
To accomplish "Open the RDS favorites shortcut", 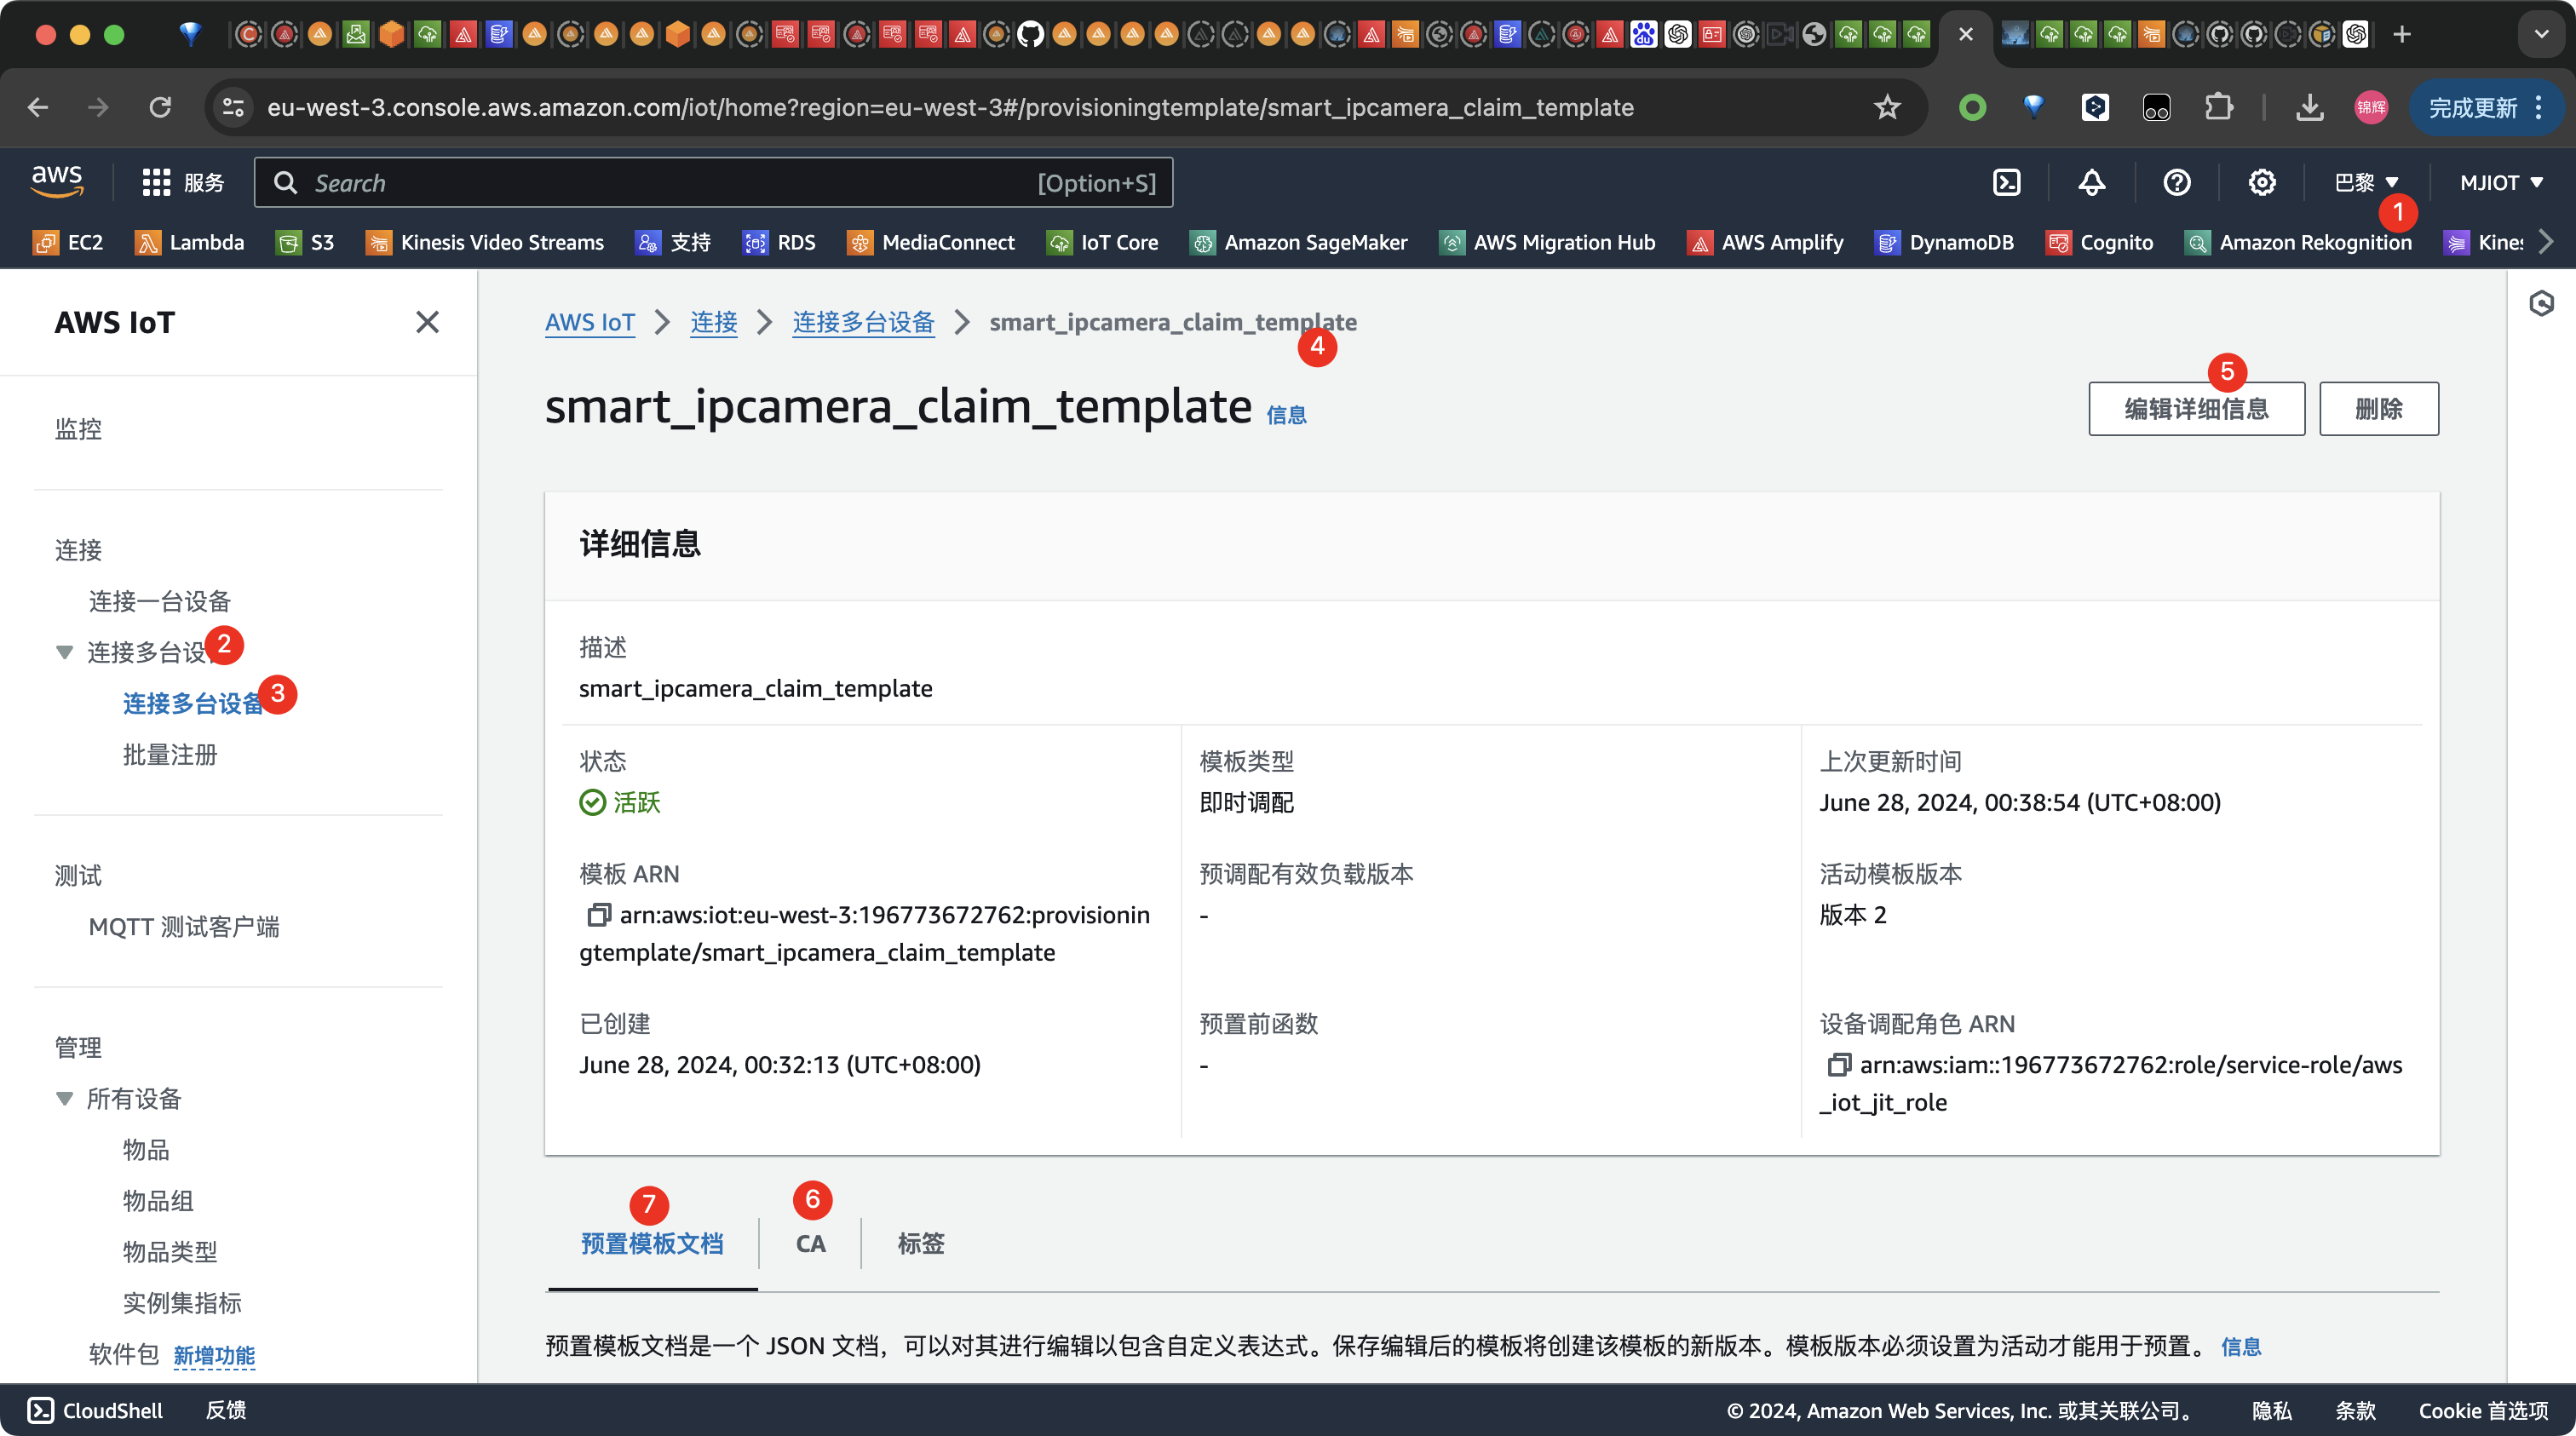I will coord(779,242).
